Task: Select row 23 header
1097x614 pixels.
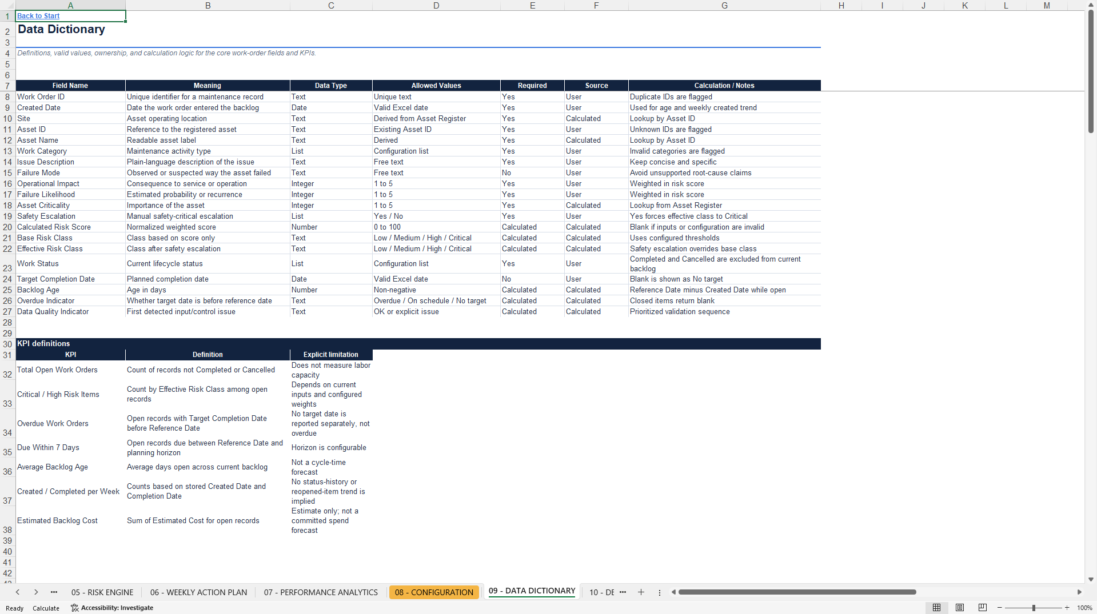Action: pyautogui.click(x=7, y=264)
